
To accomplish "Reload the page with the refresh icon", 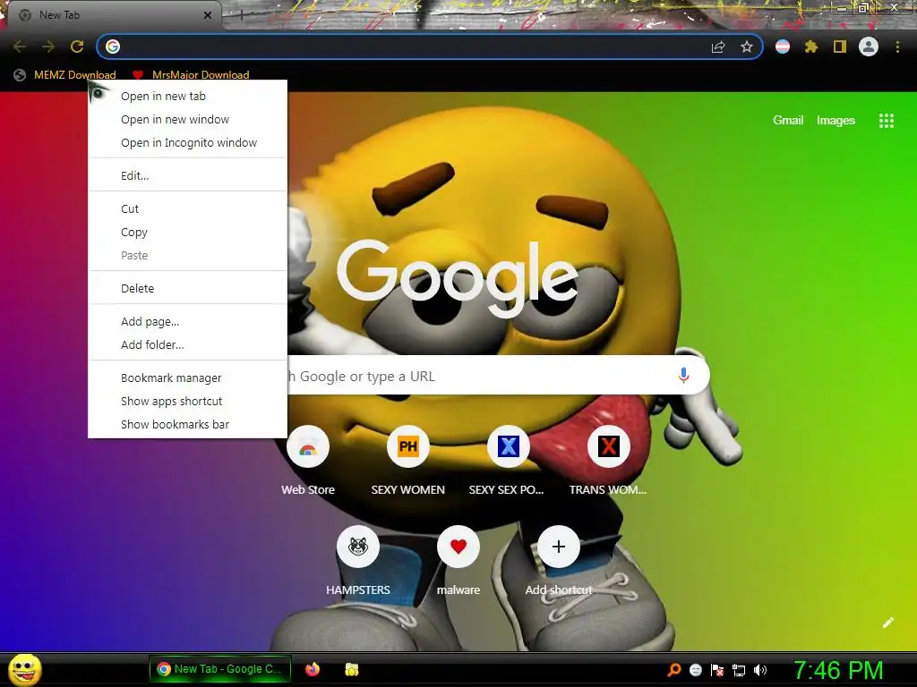I will (77, 47).
